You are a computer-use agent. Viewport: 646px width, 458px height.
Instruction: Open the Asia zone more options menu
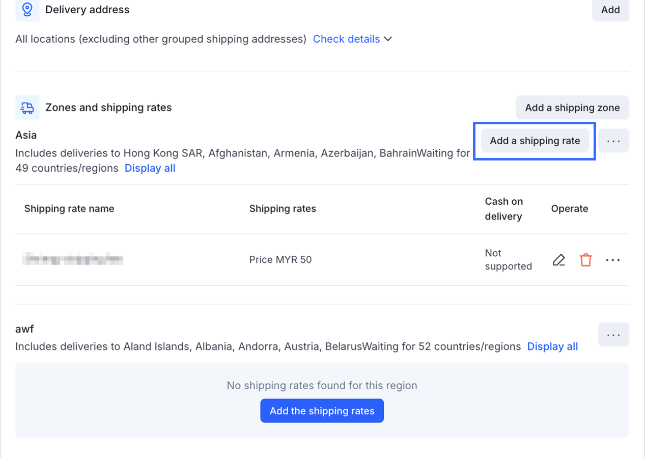[613, 141]
